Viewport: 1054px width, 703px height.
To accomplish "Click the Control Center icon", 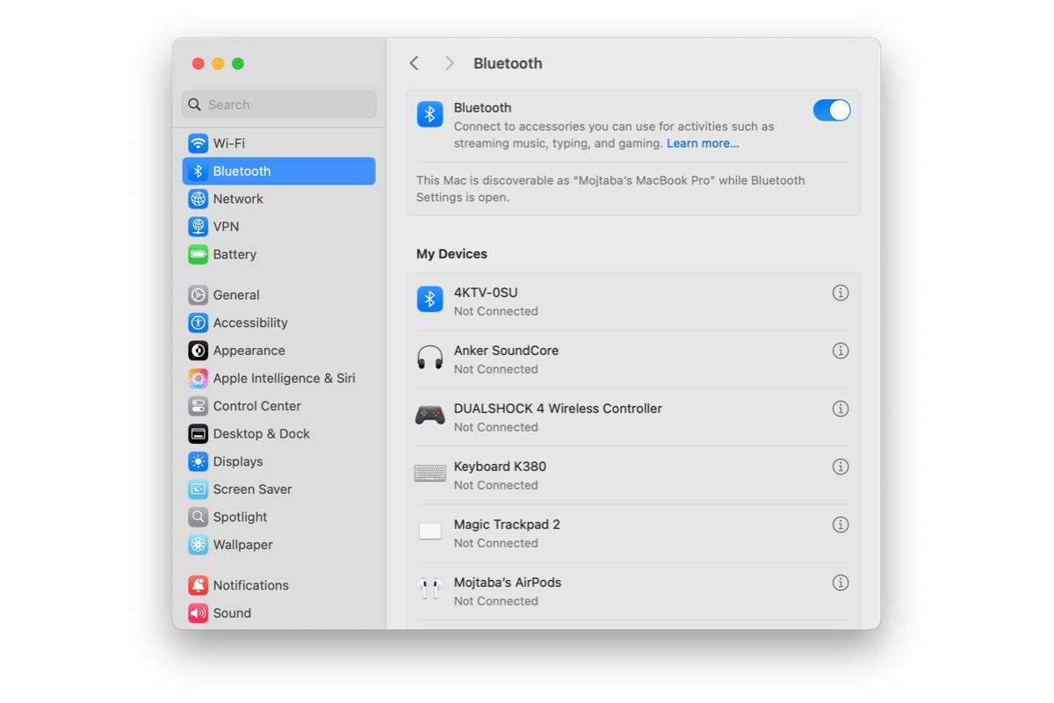I will pyautogui.click(x=199, y=406).
